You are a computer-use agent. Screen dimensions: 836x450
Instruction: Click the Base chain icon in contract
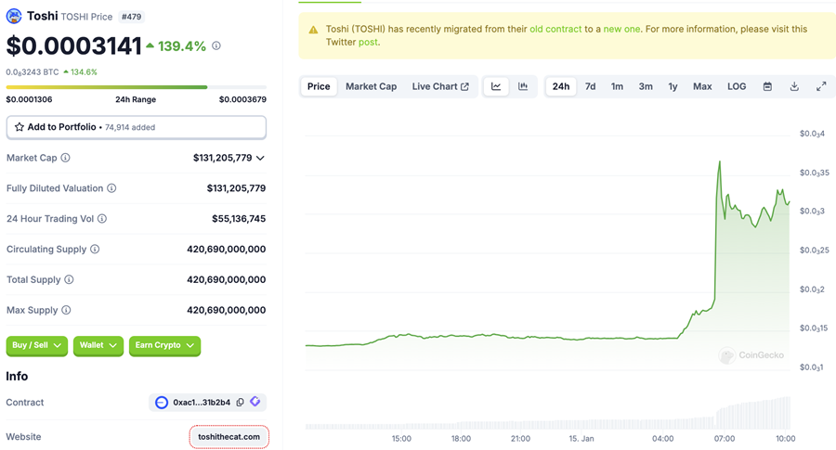tap(162, 402)
